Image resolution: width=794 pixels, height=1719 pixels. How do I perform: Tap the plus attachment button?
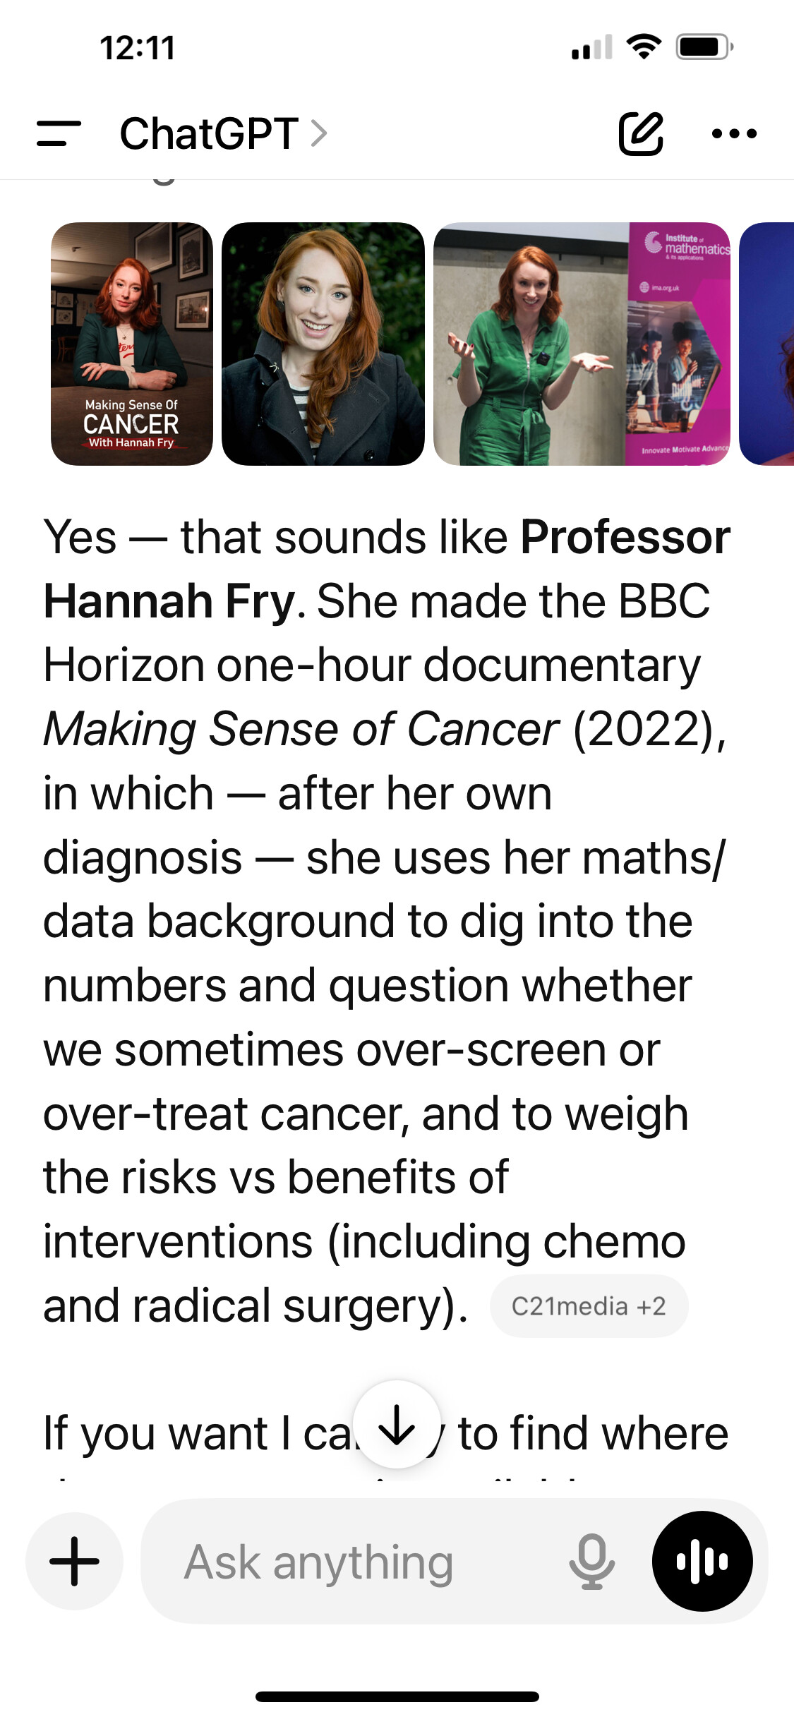tap(74, 1561)
